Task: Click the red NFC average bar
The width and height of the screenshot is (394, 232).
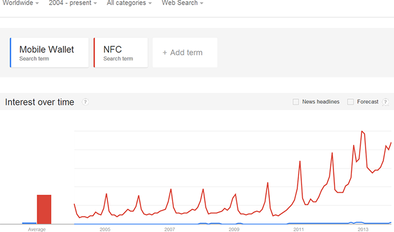Action: point(44,209)
